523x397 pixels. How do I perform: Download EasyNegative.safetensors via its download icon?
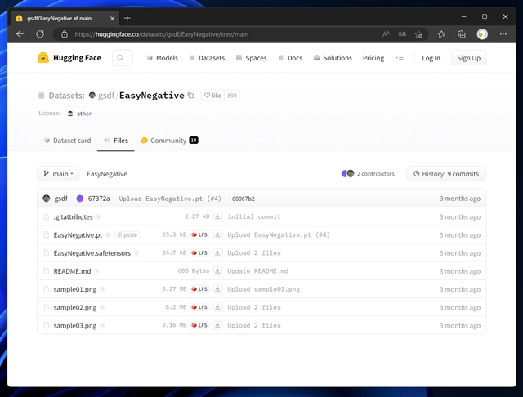click(217, 252)
